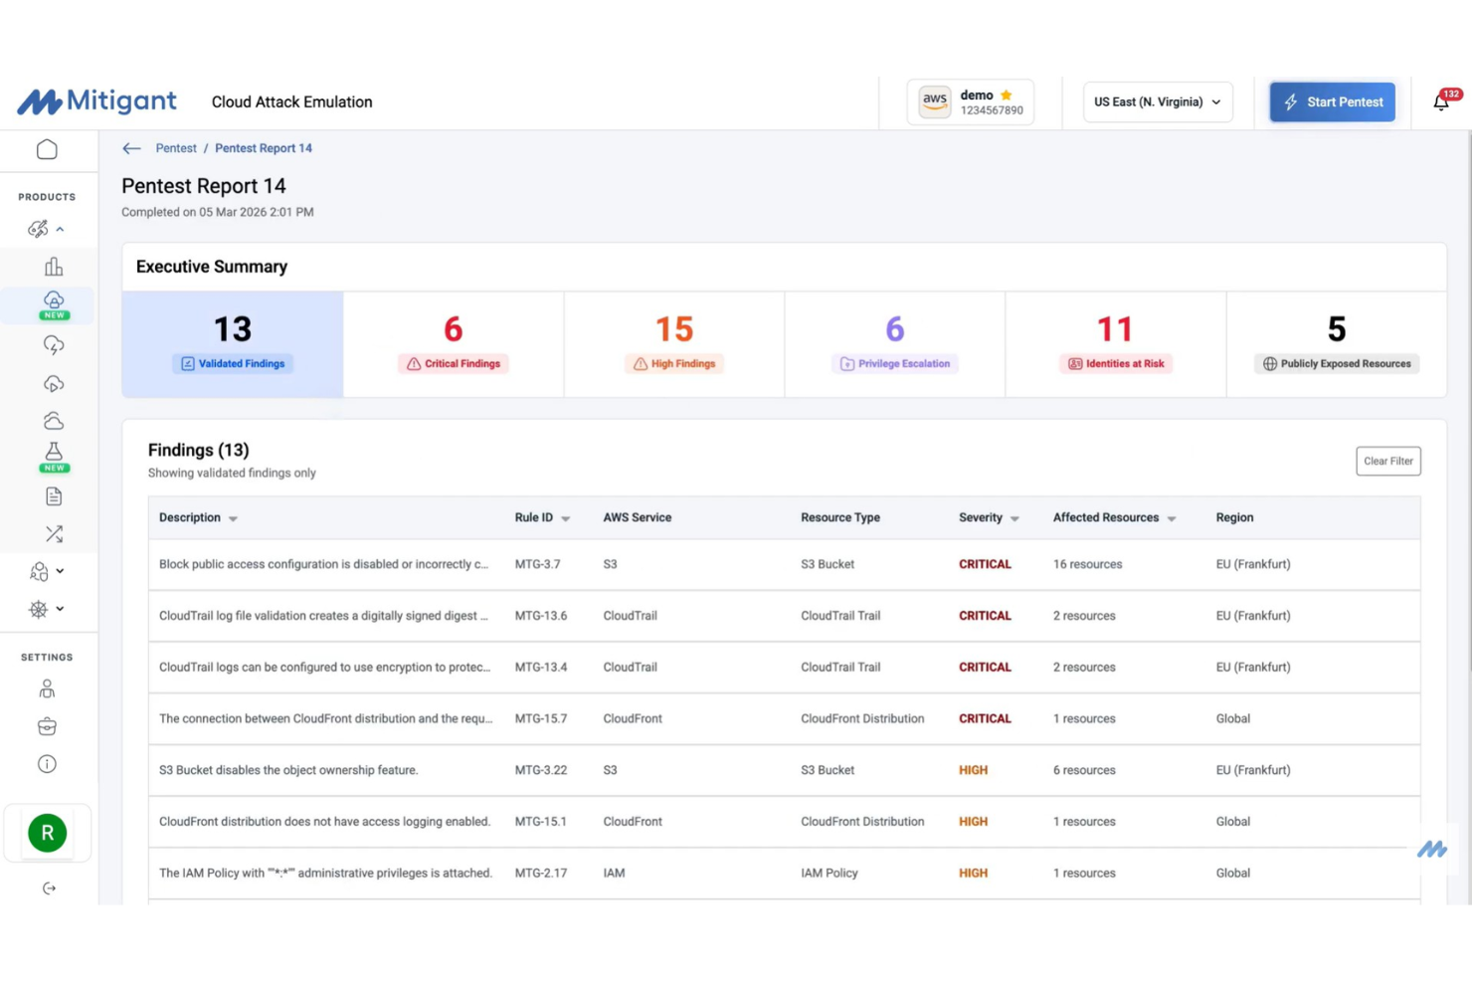This screenshot has width=1472, height=982.
Task: Open the info circle icon in sidebar
Action: pyautogui.click(x=47, y=764)
